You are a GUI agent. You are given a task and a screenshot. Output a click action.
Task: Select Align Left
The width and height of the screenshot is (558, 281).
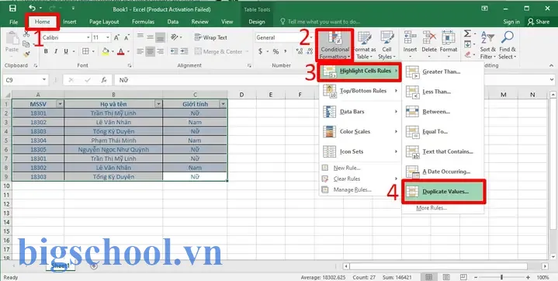[x=140, y=52]
